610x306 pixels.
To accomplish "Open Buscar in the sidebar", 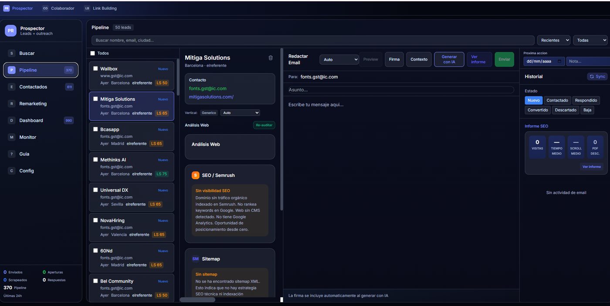I will [x=41, y=53].
